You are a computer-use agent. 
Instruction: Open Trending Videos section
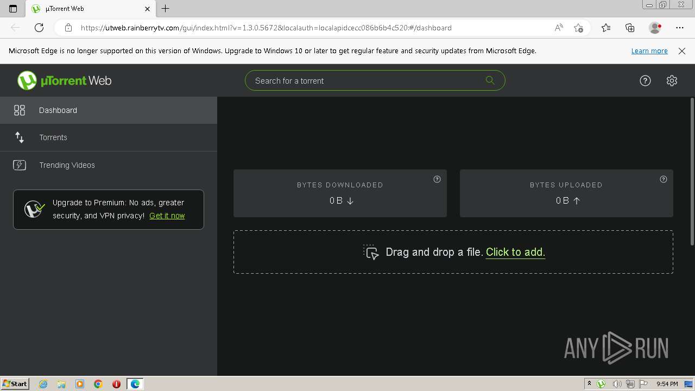tap(109, 165)
